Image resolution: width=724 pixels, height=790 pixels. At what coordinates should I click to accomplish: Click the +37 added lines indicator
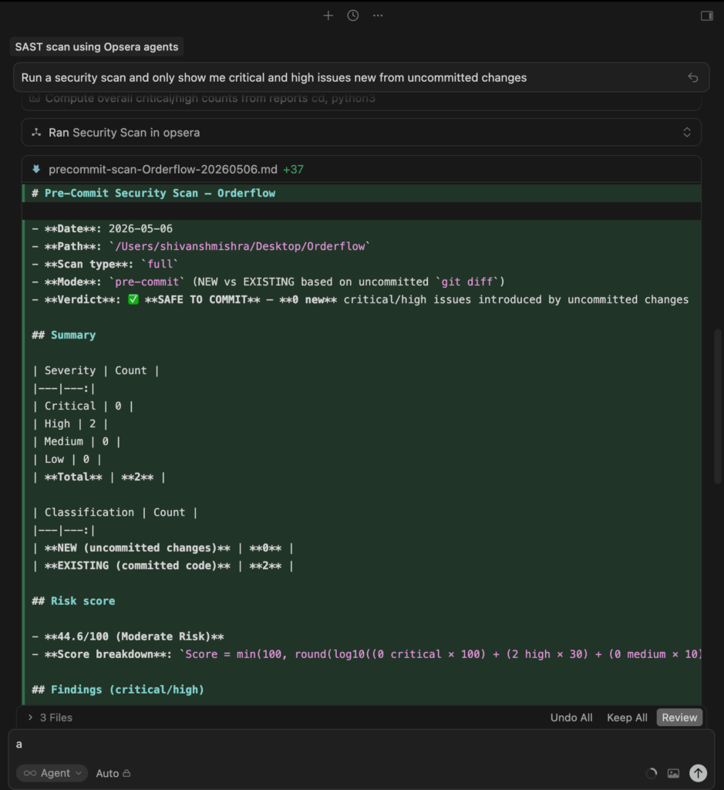click(293, 169)
